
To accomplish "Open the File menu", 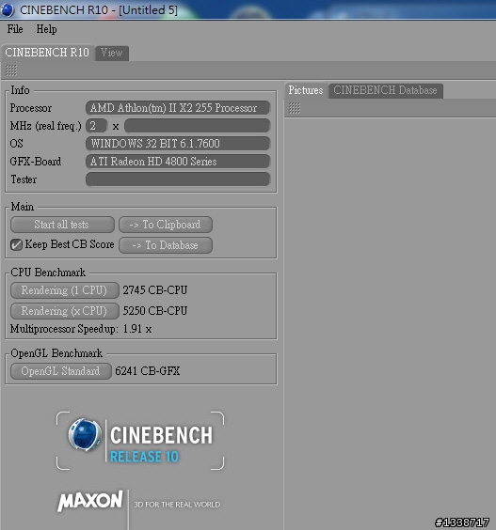I will tap(15, 29).
